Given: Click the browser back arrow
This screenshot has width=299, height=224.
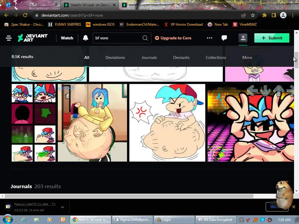Looking at the screenshot, I should (x=6, y=15).
